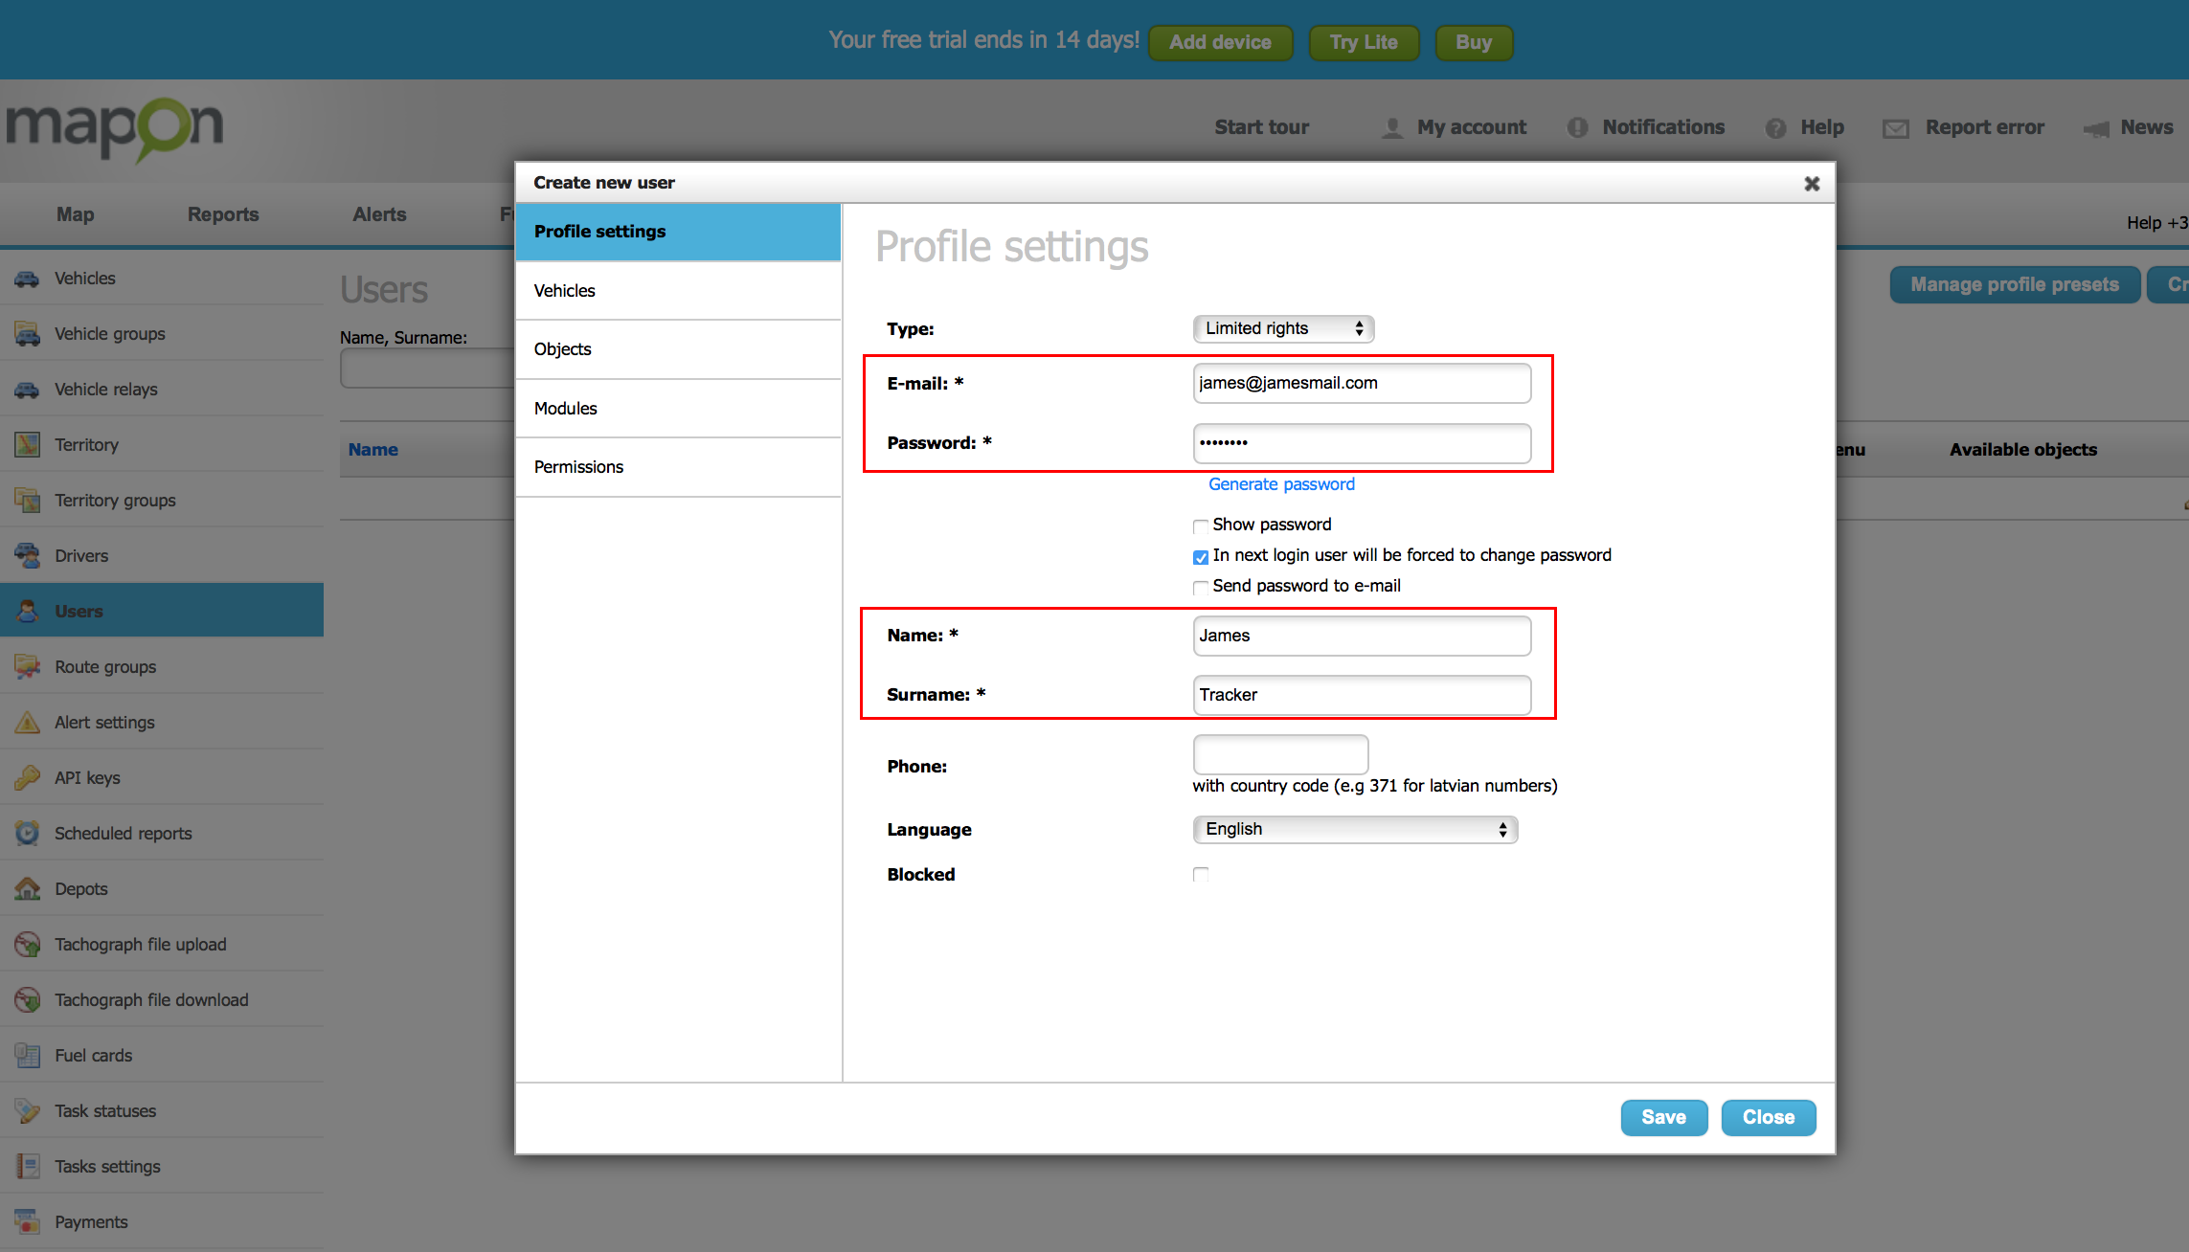Click the Phone input field
The width and height of the screenshot is (2189, 1252).
1280,754
